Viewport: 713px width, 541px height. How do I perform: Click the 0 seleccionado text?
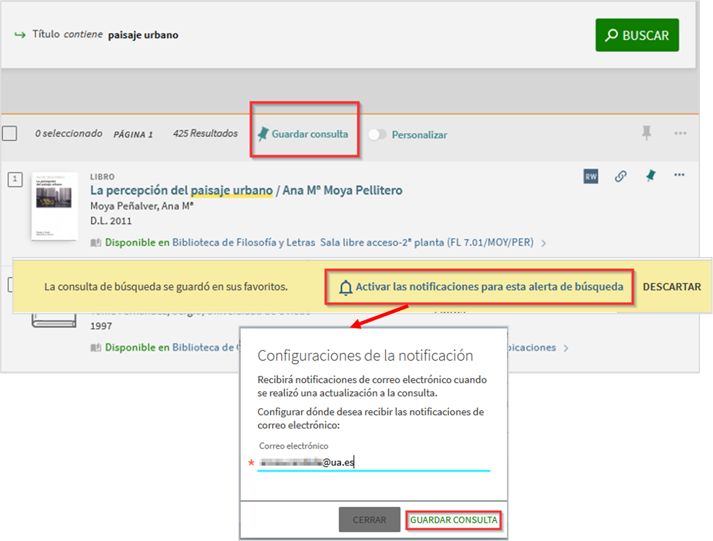[69, 133]
